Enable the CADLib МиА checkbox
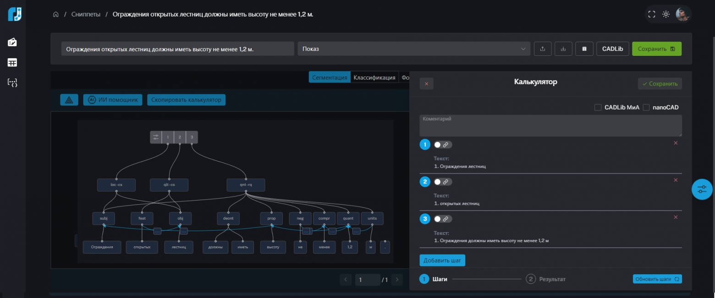Image resolution: width=715 pixels, height=298 pixels. (x=598, y=108)
